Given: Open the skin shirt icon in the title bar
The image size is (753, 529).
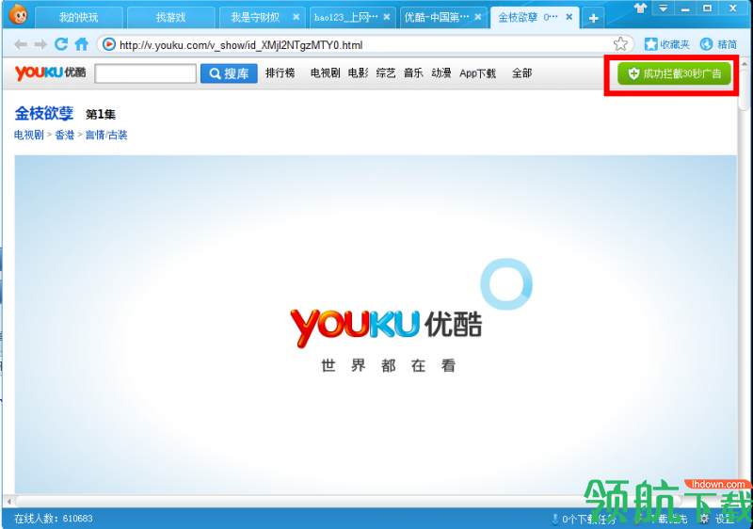Looking at the screenshot, I should click(x=641, y=8).
